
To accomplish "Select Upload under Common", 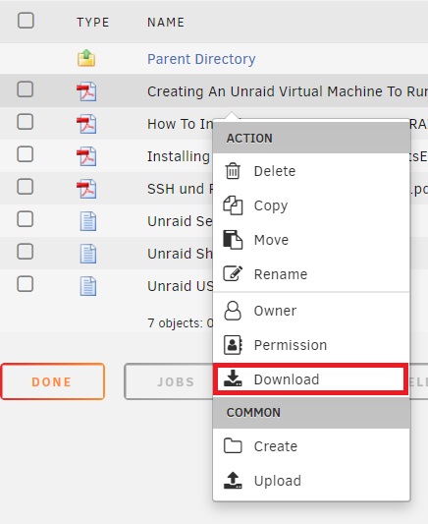I will point(311,481).
